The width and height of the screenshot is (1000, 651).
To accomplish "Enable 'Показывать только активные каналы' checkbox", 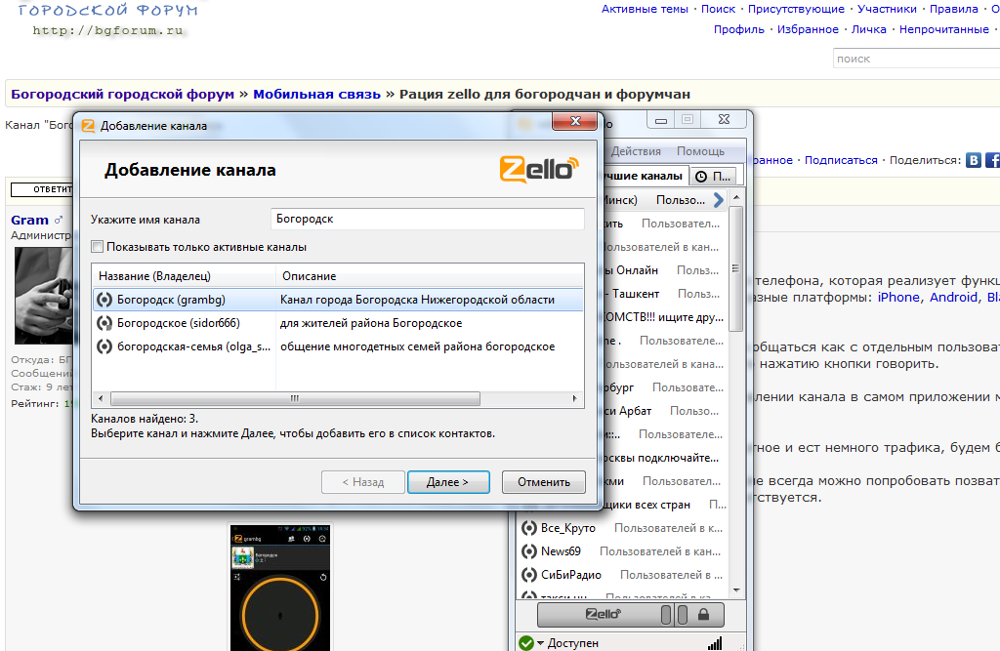I will [98, 247].
